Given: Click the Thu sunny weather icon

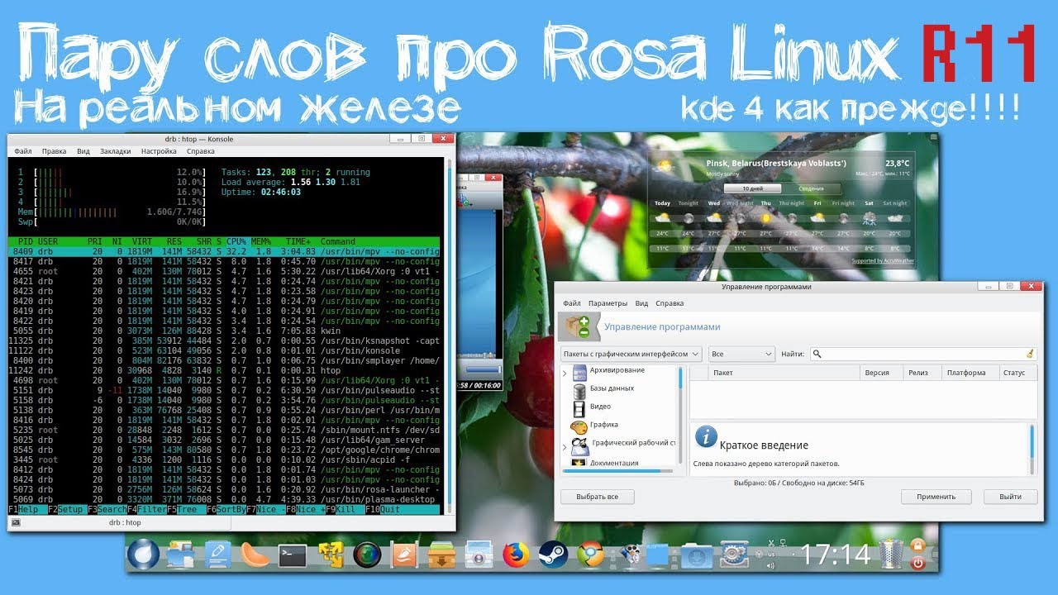Looking at the screenshot, I should coord(767,218).
